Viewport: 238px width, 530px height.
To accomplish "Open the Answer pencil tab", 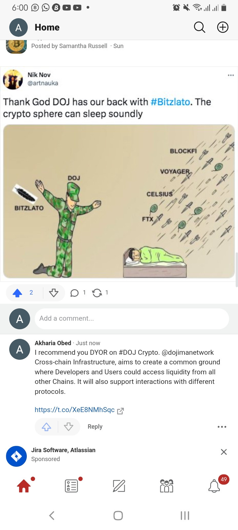I will coord(119,486).
